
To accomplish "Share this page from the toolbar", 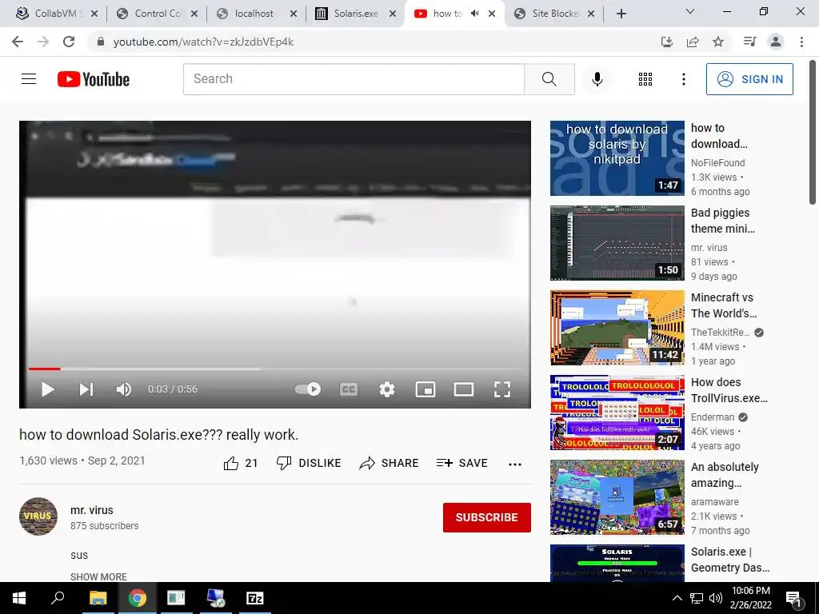I will (693, 42).
